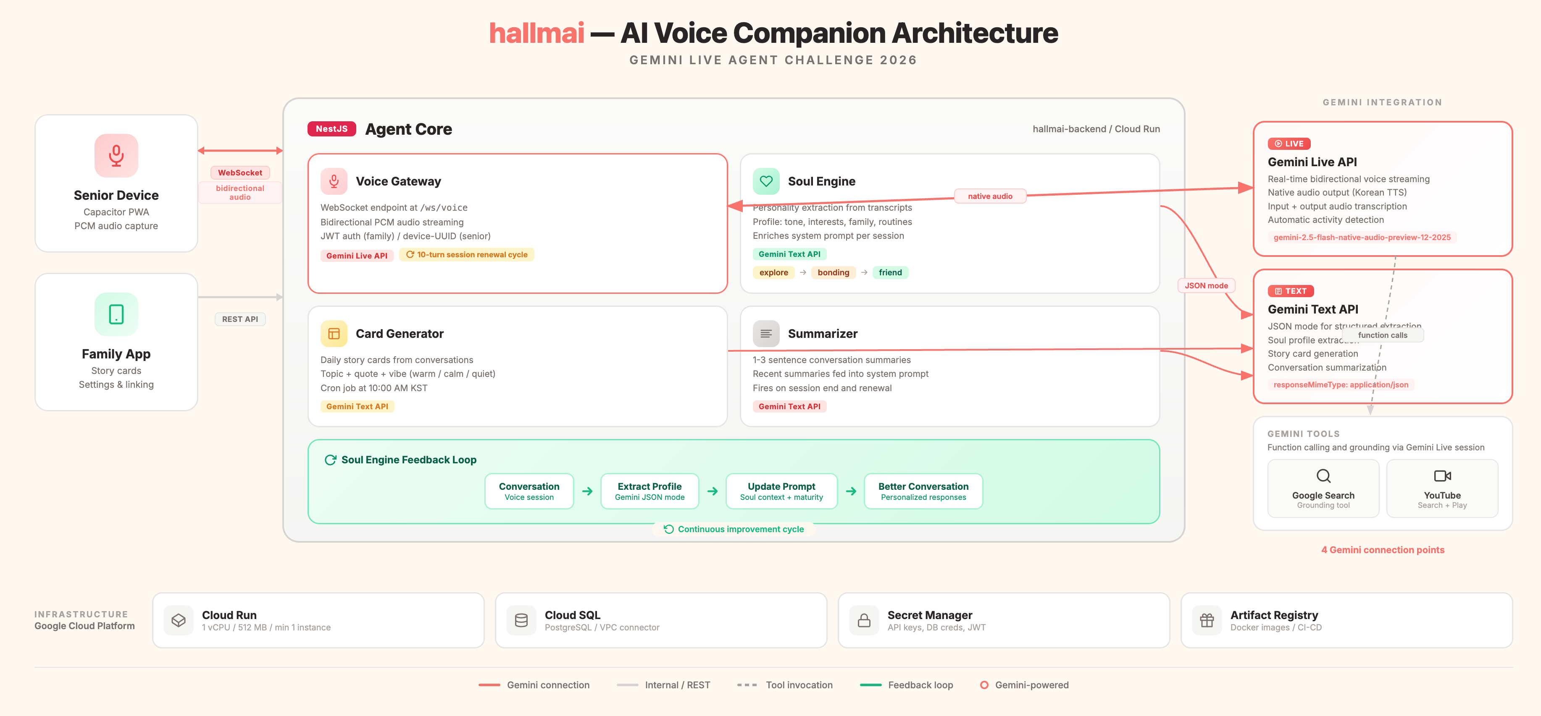This screenshot has width=1541, height=716.
Task: Click the Senior Device microphone icon
Action: pos(116,155)
